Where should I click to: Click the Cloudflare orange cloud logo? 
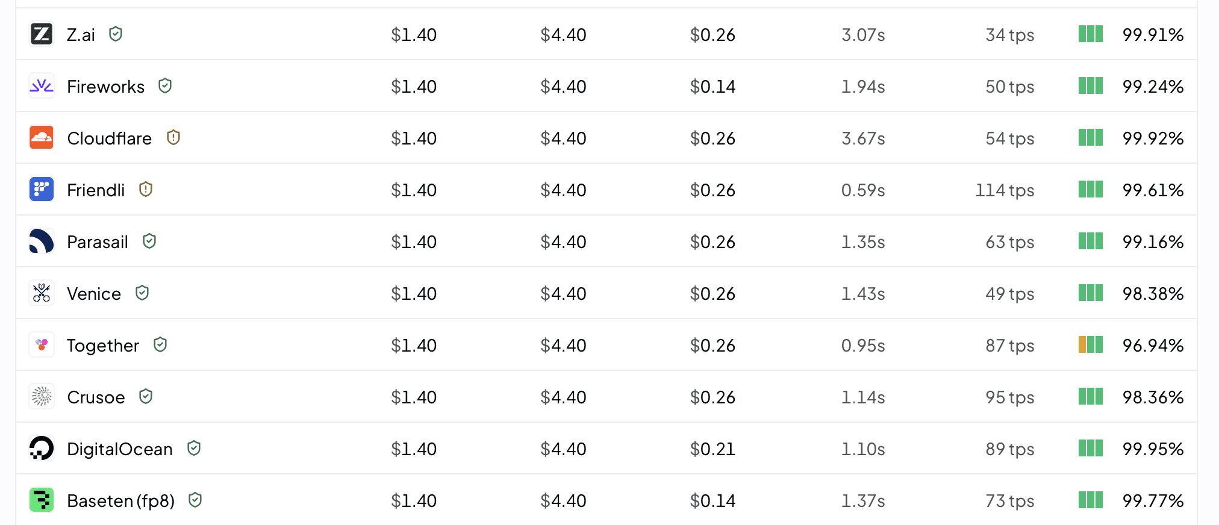click(42, 138)
